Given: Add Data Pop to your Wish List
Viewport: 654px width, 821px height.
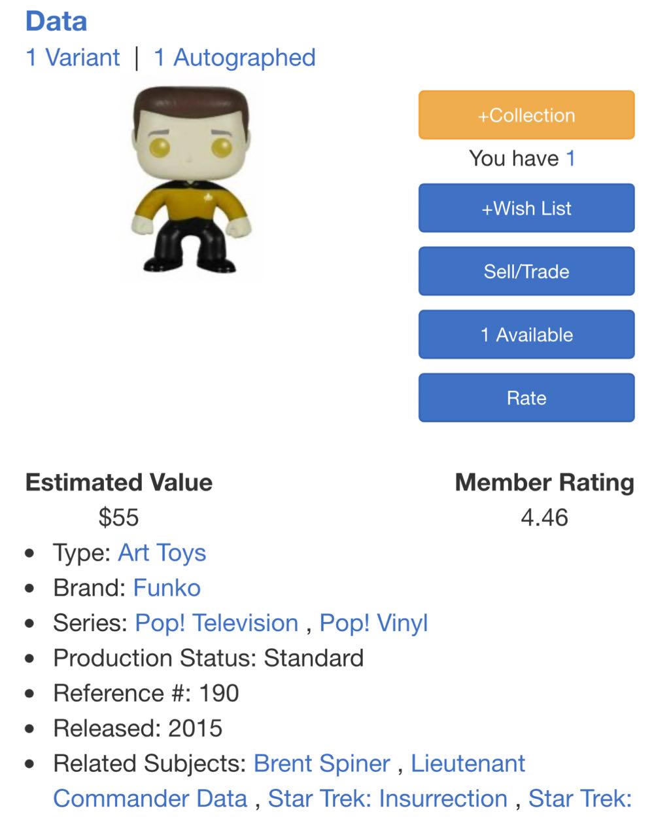Looking at the screenshot, I should click(527, 208).
